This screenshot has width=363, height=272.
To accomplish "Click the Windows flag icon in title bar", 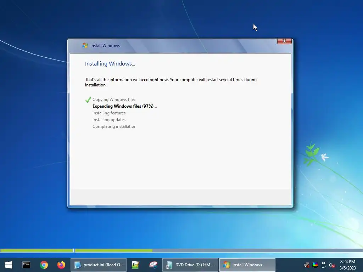I will click(85, 46).
